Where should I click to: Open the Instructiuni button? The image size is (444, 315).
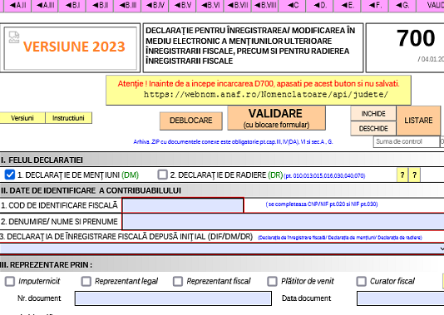pyautogui.click(x=68, y=118)
